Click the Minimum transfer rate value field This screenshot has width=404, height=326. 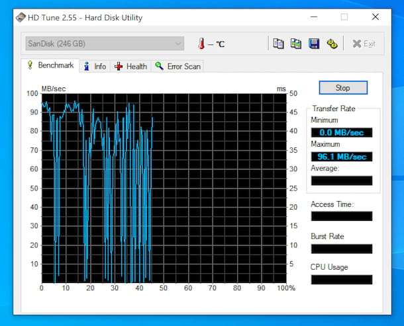(x=342, y=132)
